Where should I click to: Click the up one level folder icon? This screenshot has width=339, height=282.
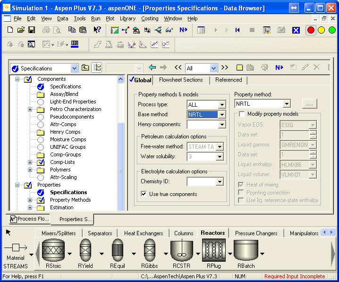(85, 68)
